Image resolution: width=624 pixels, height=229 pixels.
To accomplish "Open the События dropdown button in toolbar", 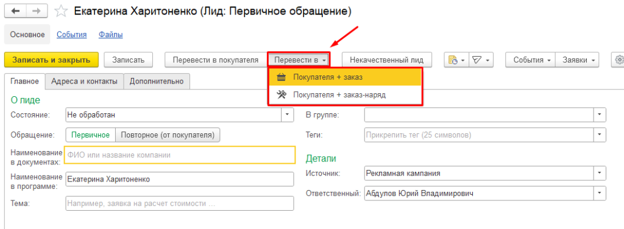I will pos(530,60).
